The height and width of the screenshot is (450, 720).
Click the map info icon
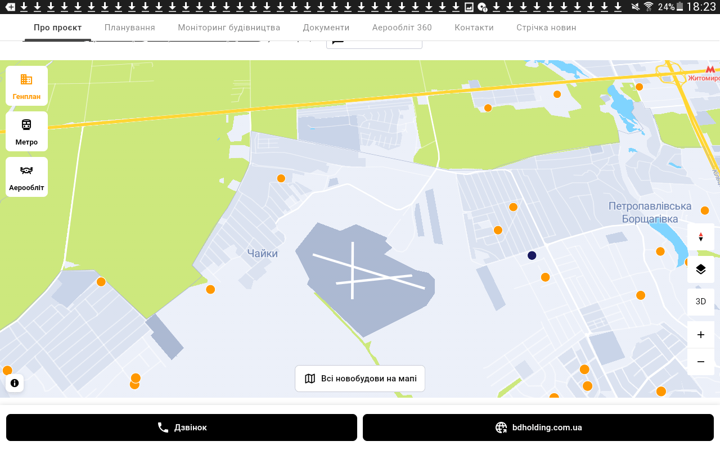click(x=15, y=383)
